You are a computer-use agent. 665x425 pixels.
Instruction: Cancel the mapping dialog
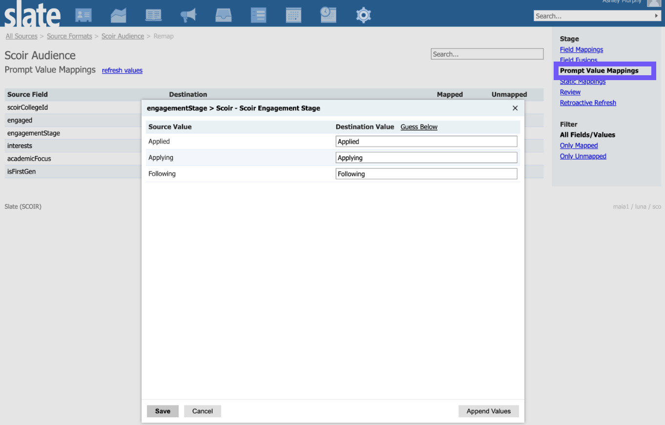coord(203,411)
